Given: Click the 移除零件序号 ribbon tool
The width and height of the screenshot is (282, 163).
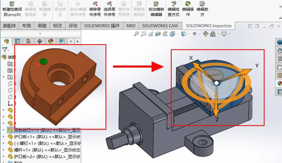Looking at the screenshot, I should point(95,9).
